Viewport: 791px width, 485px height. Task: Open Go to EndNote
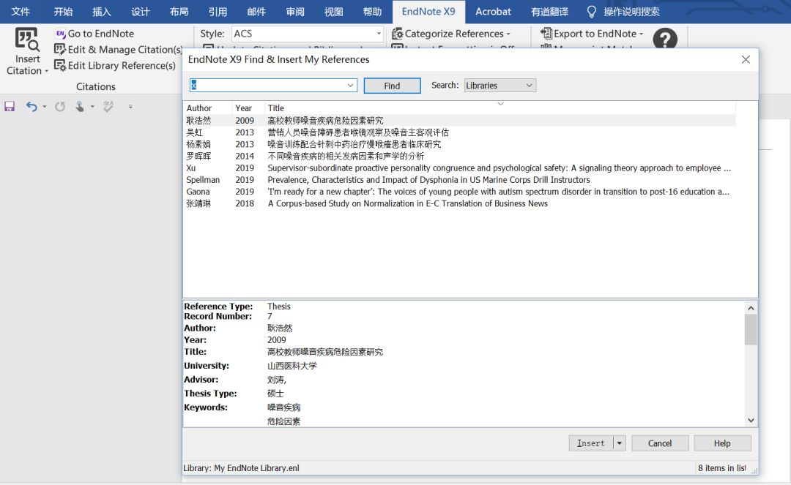click(x=94, y=34)
